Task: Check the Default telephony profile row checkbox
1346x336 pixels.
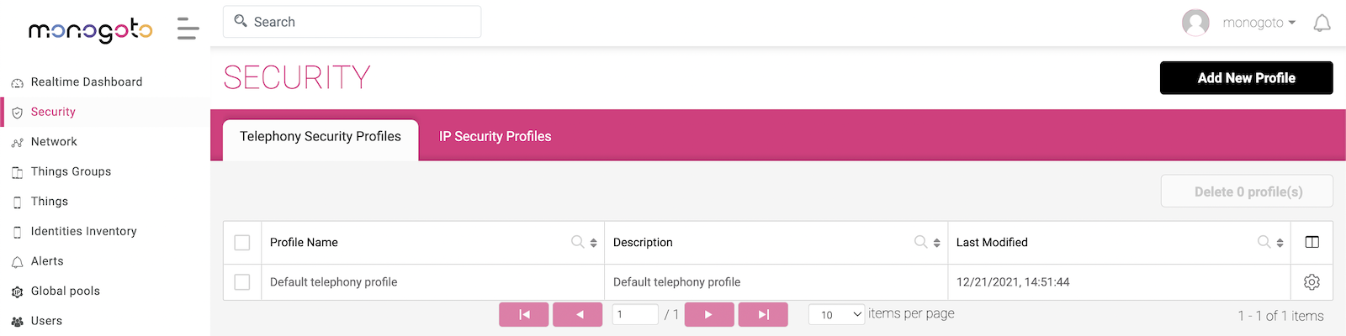Action: click(242, 282)
